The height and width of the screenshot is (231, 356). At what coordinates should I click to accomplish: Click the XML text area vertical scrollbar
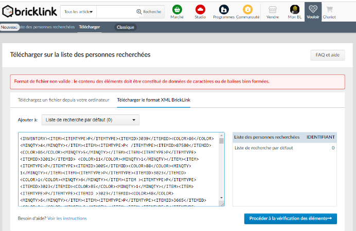pos(222,169)
